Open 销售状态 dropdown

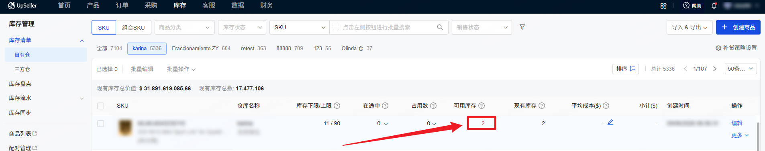(x=482, y=27)
